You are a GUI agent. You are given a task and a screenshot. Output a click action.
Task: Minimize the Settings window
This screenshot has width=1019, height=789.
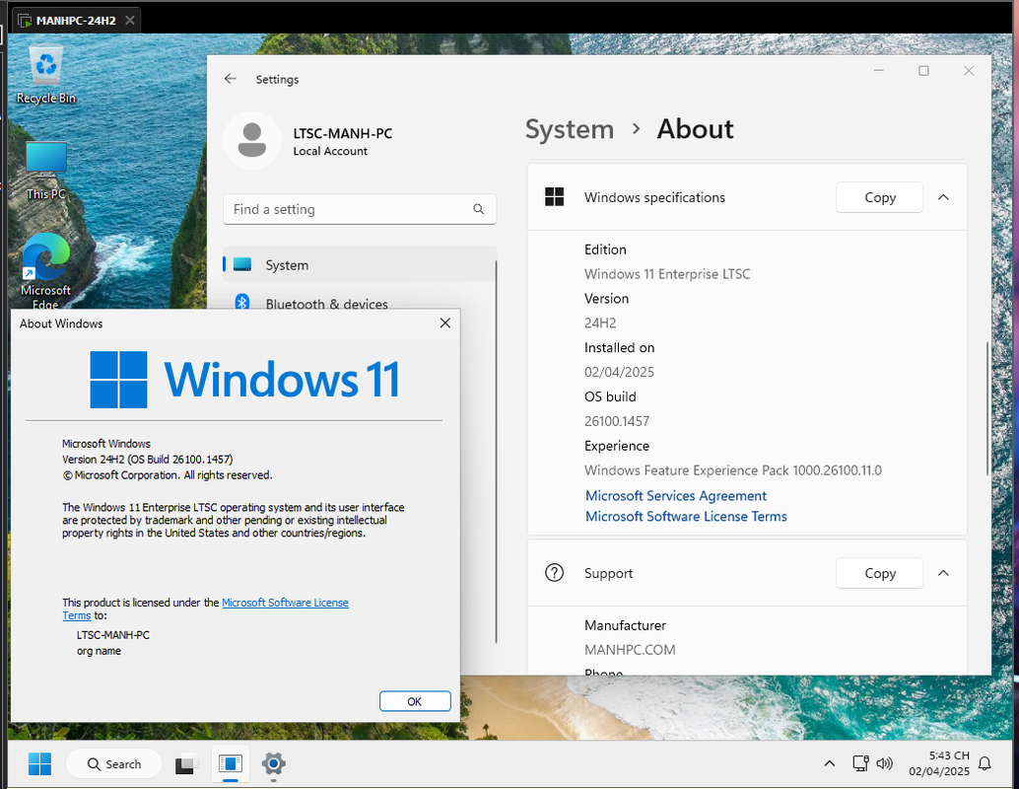[879, 70]
